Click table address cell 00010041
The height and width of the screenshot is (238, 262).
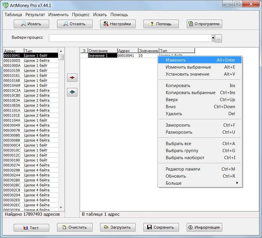pos(128,55)
